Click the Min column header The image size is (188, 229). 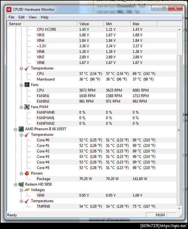tap(117, 24)
